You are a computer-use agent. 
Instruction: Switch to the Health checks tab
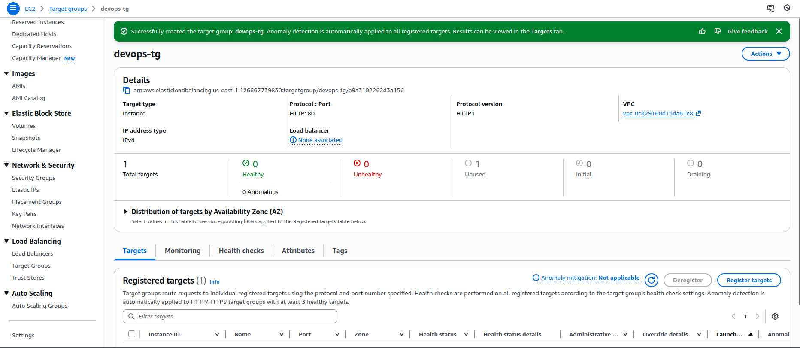pos(241,251)
